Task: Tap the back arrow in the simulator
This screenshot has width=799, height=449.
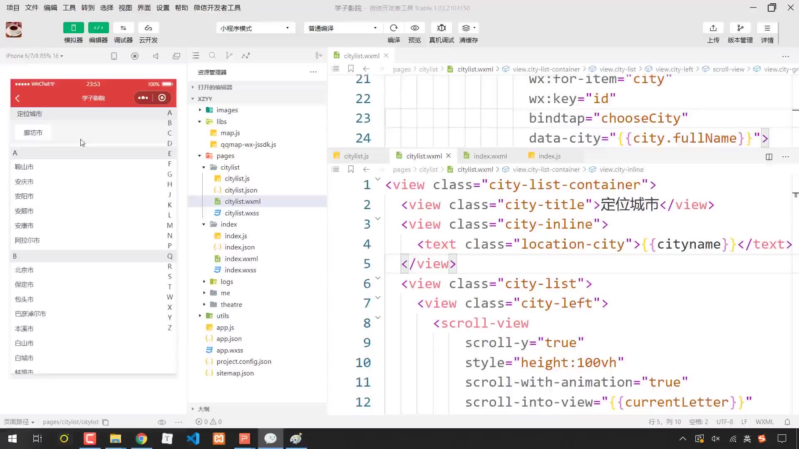Action: [17, 98]
